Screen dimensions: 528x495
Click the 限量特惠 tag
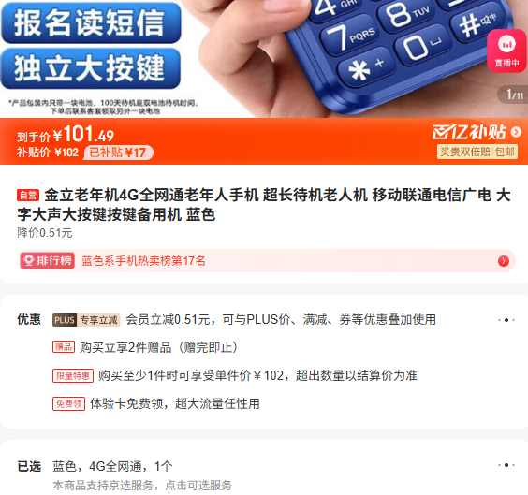coord(73,375)
